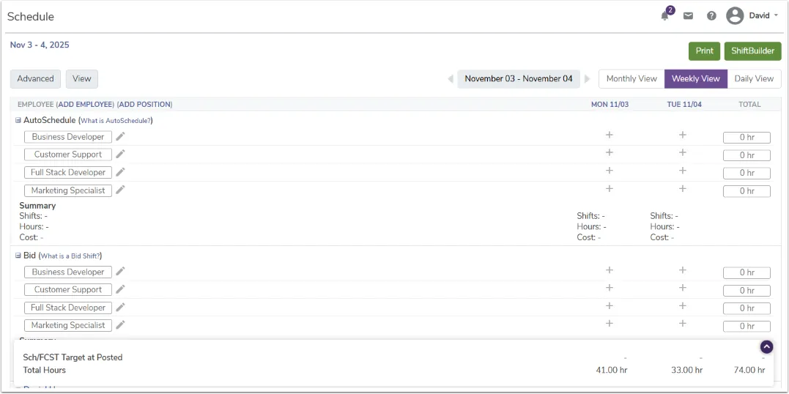Switch to Daily View
This screenshot has width=789, height=394.
(x=754, y=79)
